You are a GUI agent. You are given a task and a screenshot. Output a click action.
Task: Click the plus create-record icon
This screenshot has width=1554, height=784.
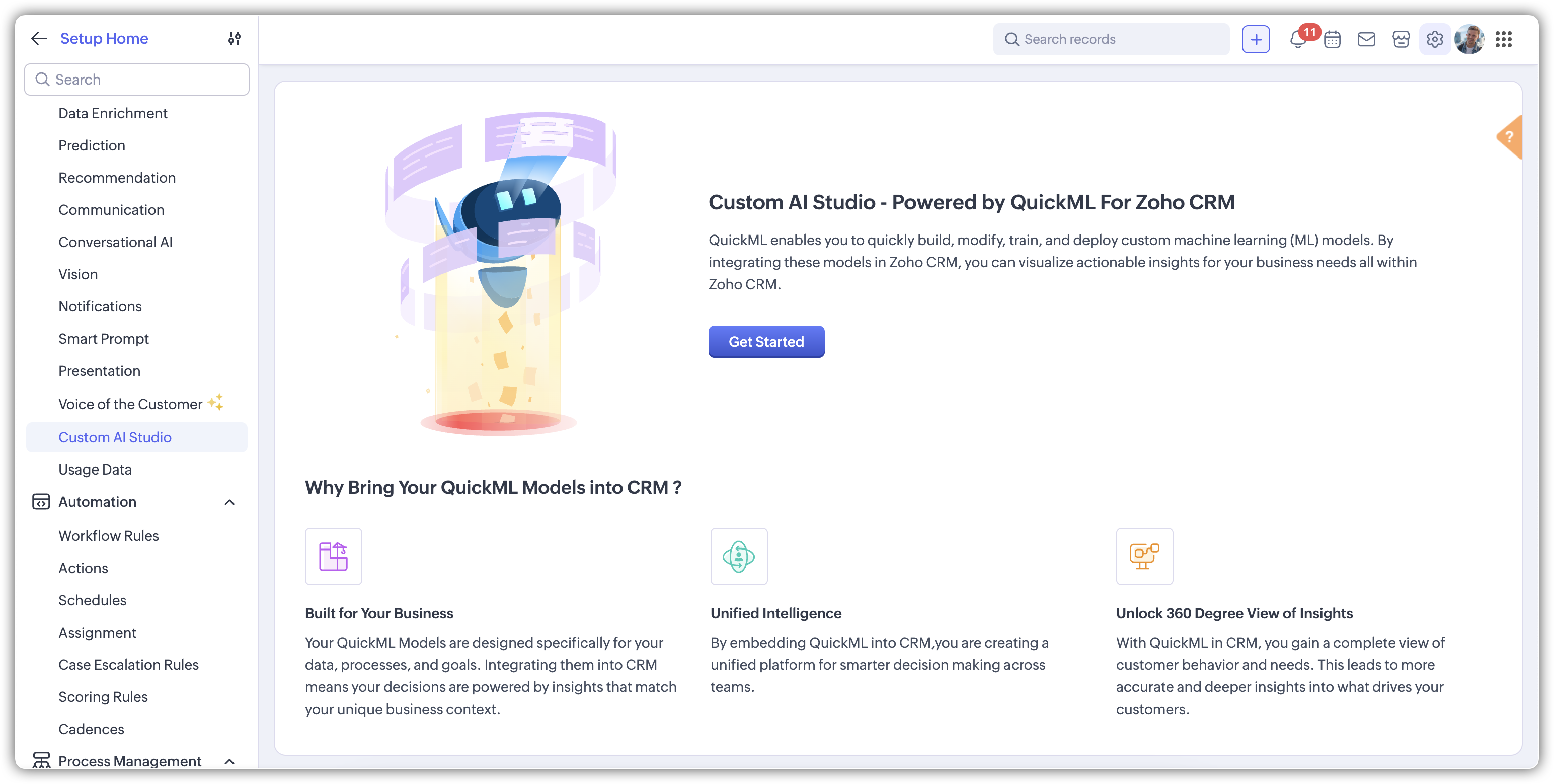[1256, 39]
